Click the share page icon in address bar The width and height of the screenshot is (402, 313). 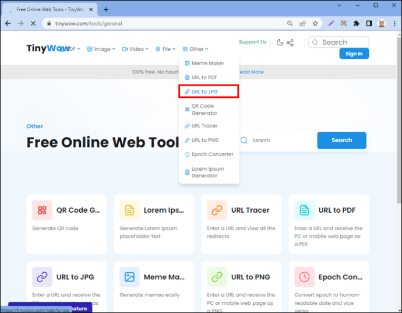[x=302, y=23]
